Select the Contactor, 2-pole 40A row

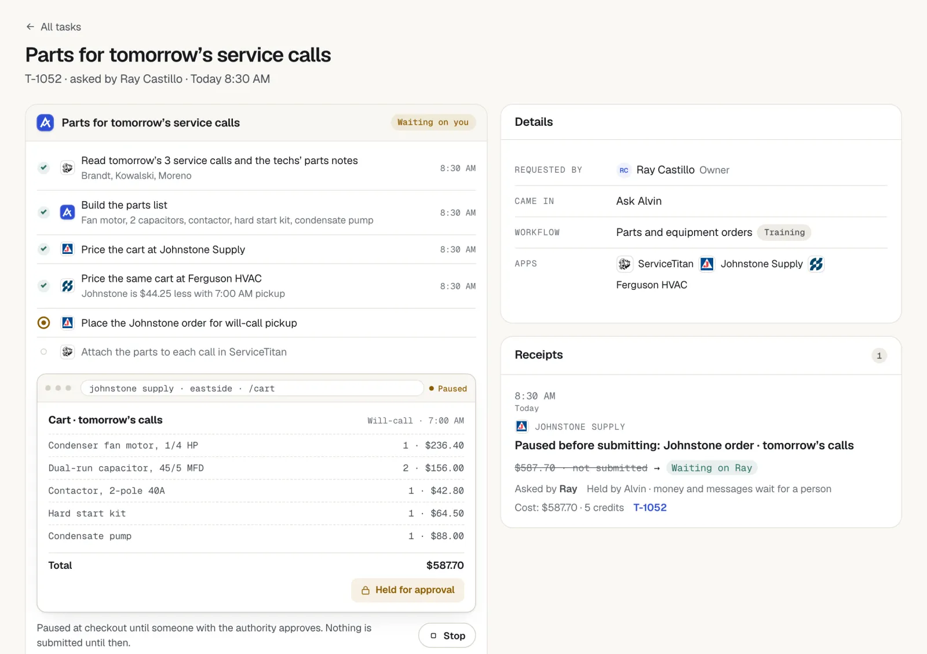click(256, 490)
